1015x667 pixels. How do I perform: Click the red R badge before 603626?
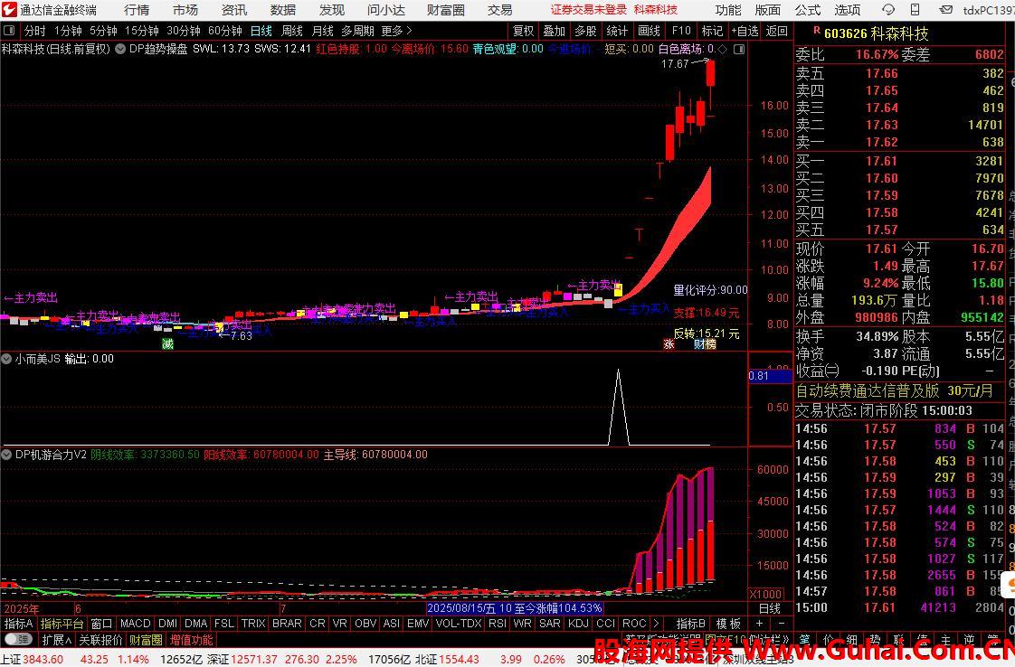[x=816, y=31]
